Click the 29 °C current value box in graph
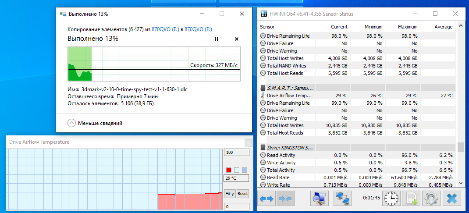The image size is (469, 213). [236, 179]
